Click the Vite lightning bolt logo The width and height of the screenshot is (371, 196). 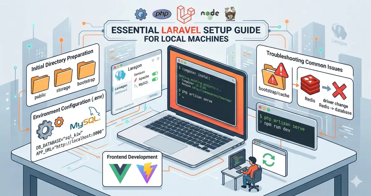(x=147, y=173)
